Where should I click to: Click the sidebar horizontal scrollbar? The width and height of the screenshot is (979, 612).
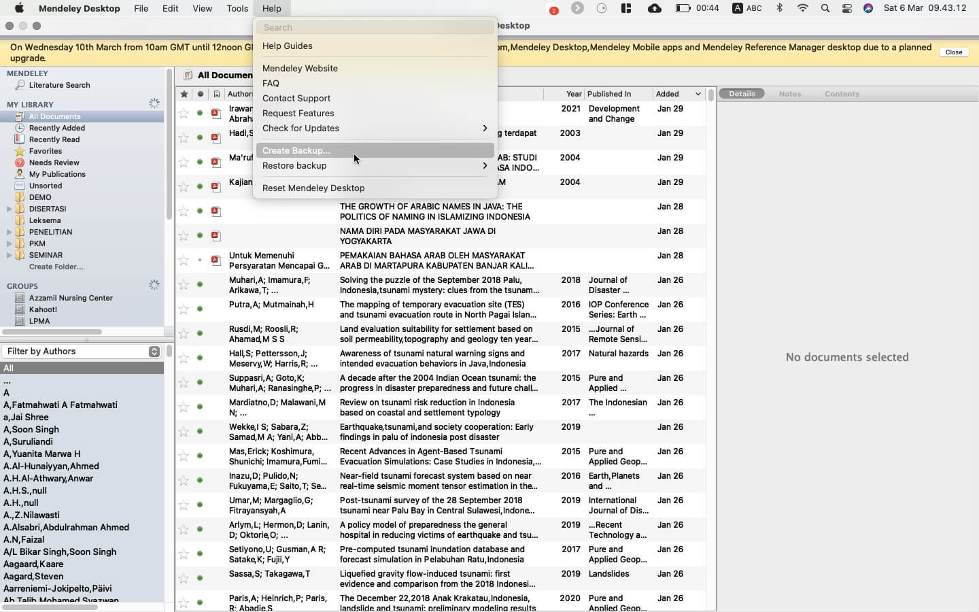coord(52,332)
